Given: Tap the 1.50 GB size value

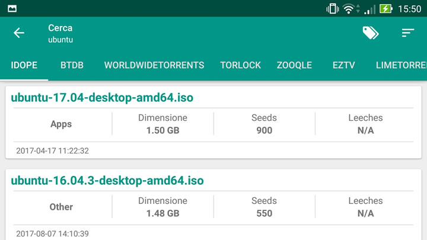Looking at the screenshot, I should pyautogui.click(x=163, y=130).
